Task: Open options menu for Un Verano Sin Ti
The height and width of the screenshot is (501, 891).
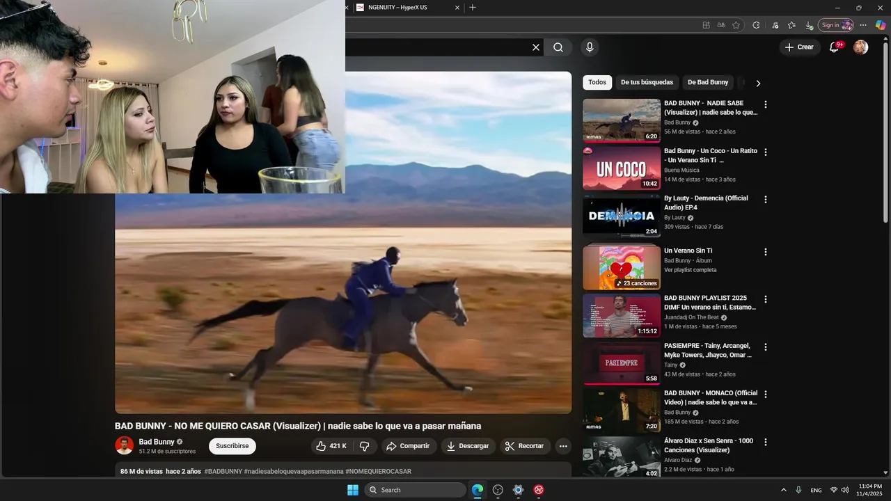Action: coord(766,252)
